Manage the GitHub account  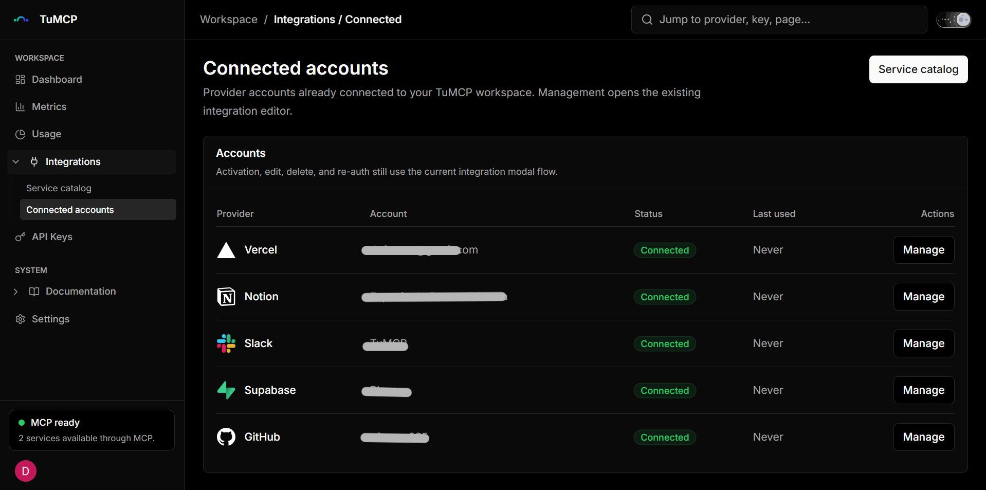[x=924, y=437]
